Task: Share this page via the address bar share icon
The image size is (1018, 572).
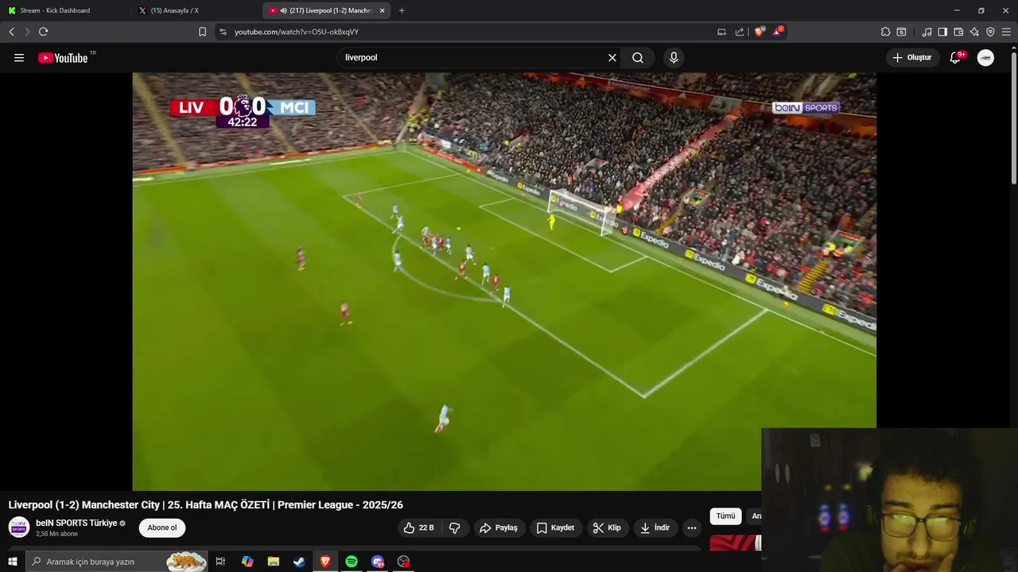Action: (740, 32)
